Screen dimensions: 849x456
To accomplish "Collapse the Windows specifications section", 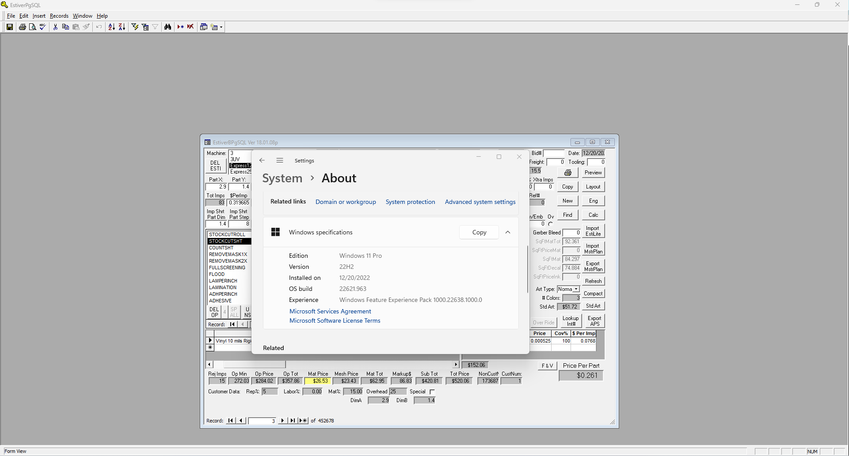I will [x=508, y=232].
